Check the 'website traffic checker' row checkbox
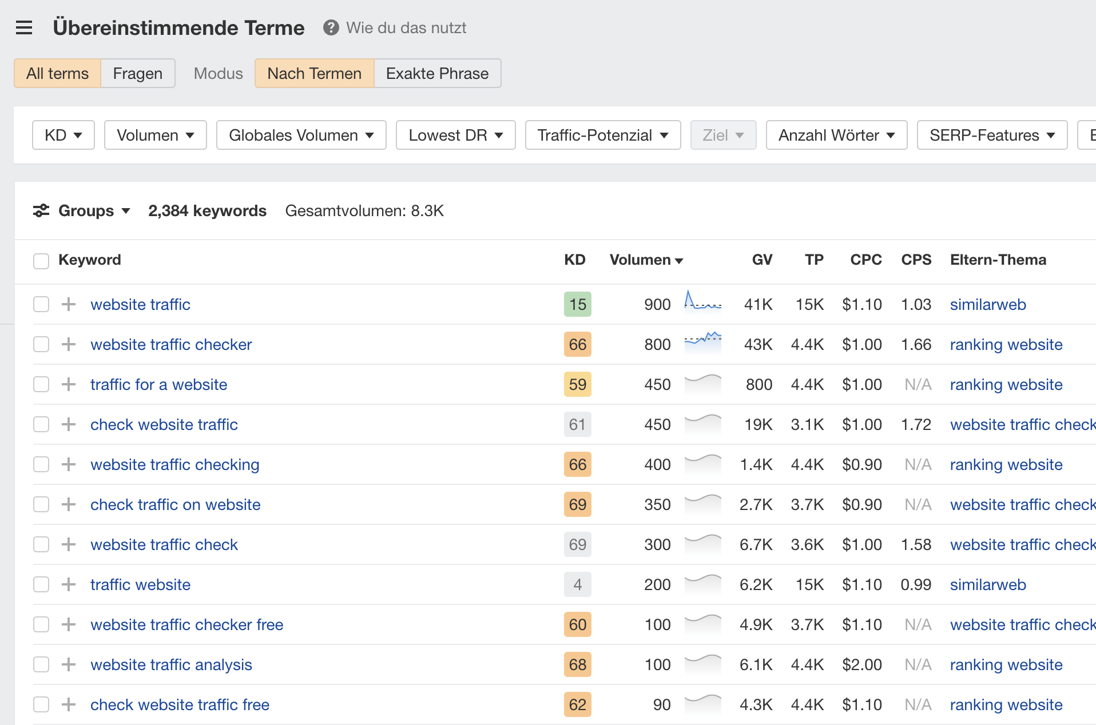This screenshot has width=1096, height=725. click(41, 344)
